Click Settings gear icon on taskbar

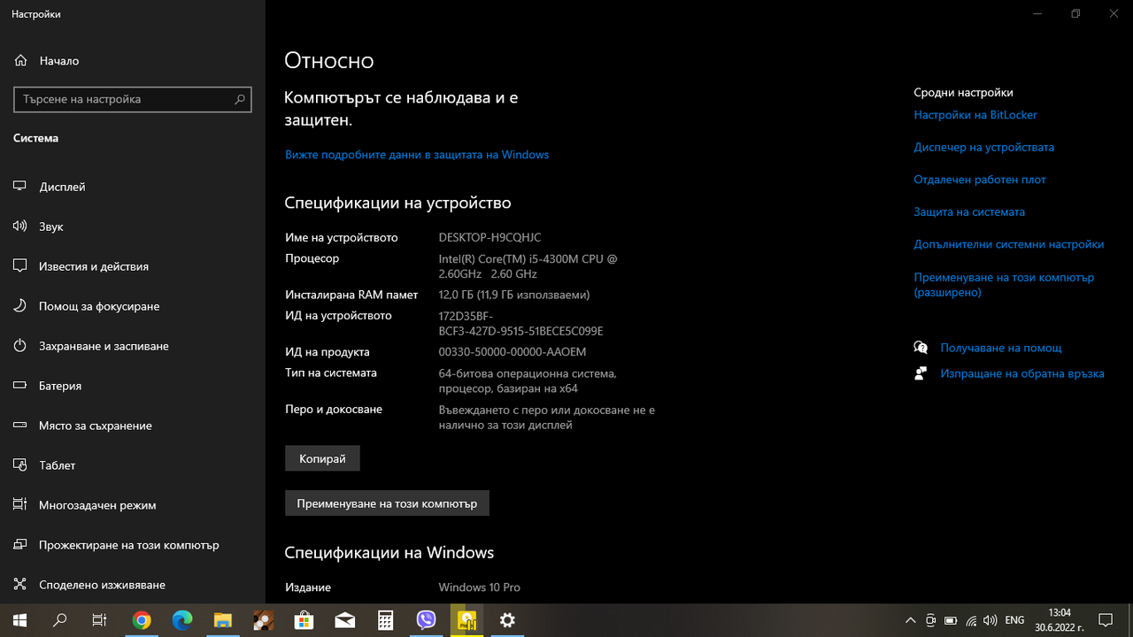pos(508,620)
